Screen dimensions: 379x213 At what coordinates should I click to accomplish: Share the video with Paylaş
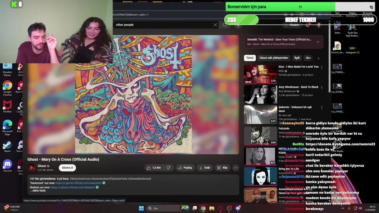click(x=185, y=168)
